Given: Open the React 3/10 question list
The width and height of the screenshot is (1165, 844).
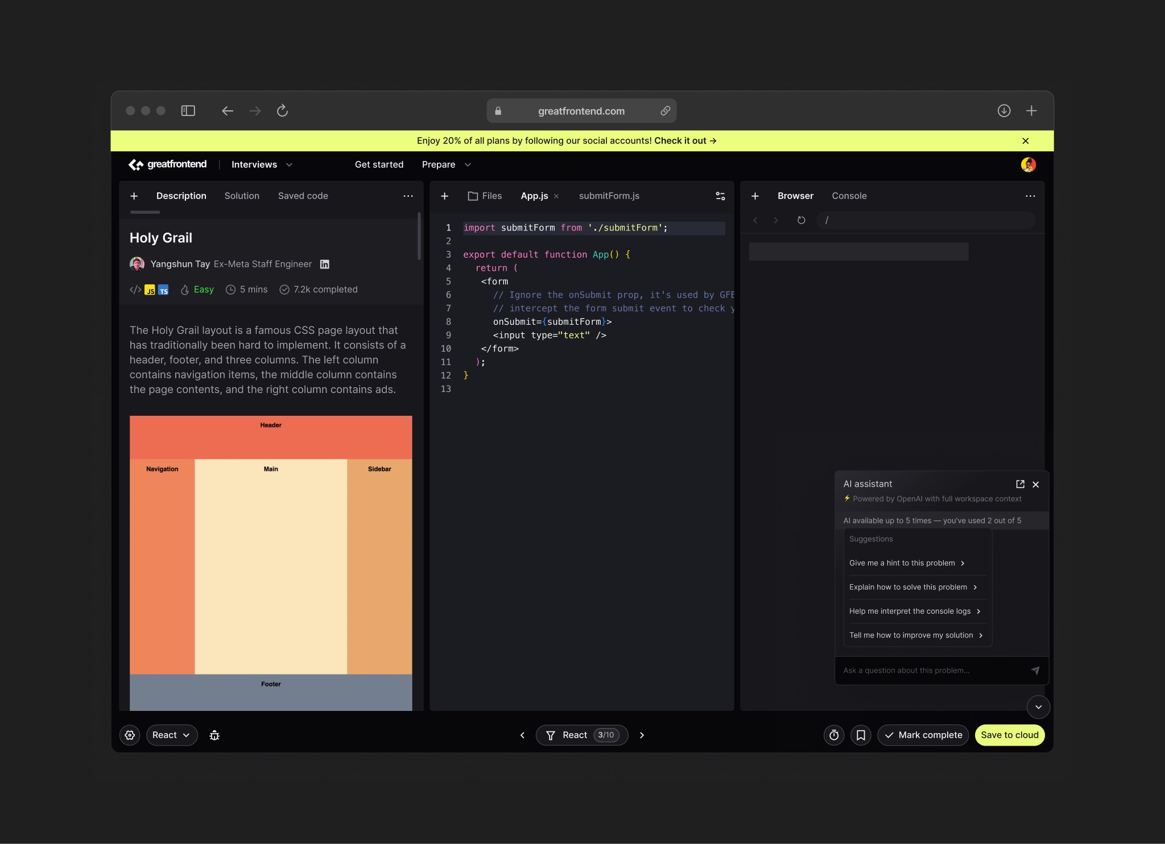Looking at the screenshot, I should point(582,735).
